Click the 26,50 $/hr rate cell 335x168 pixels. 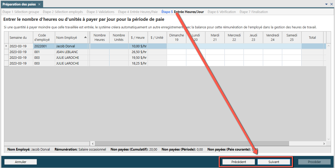(x=138, y=52)
